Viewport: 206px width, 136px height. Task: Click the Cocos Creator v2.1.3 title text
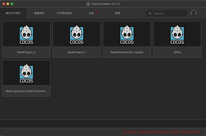[x=105, y=4]
